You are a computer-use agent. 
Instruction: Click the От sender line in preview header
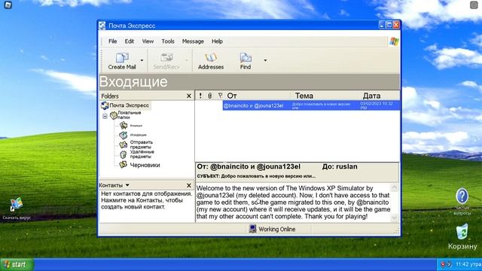(x=249, y=166)
